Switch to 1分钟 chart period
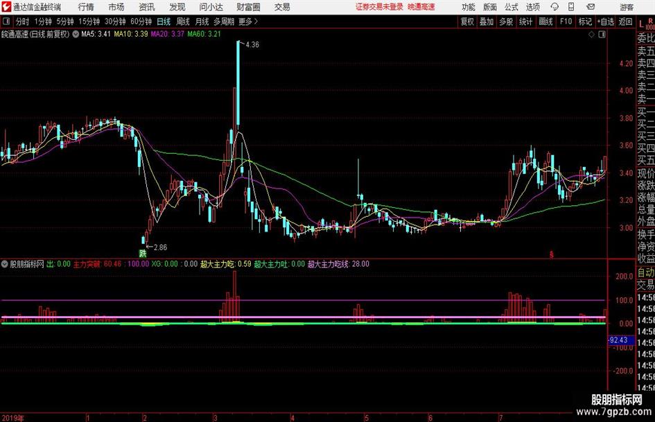Screen dimensions: 655x422 click(43, 21)
